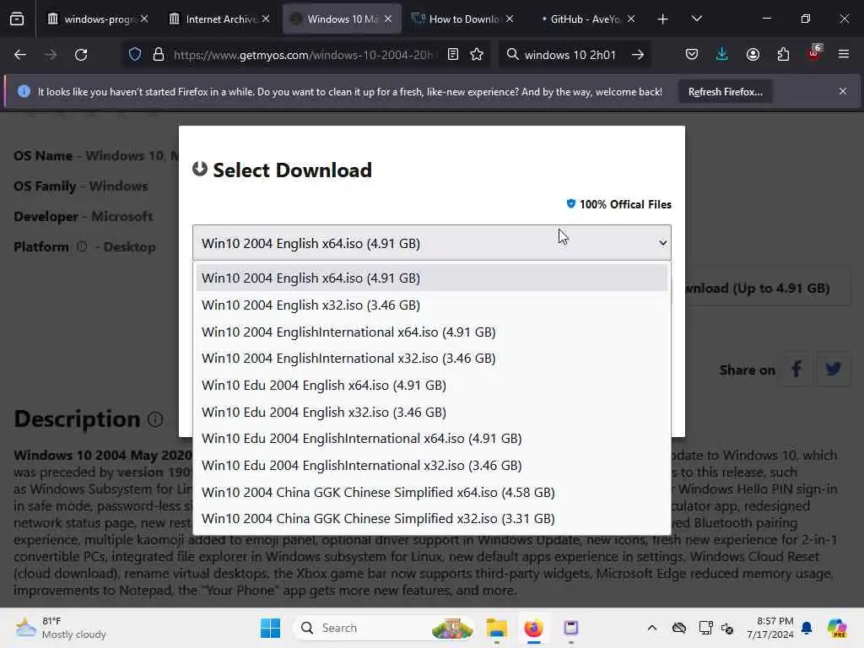Switch to Internet Archive tab
This screenshot has width=864, height=648.
click(220, 19)
